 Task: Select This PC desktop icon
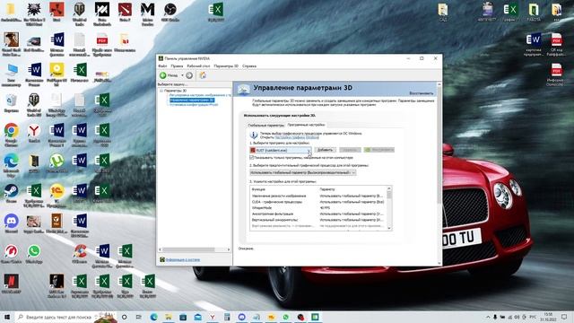[x=12, y=74]
